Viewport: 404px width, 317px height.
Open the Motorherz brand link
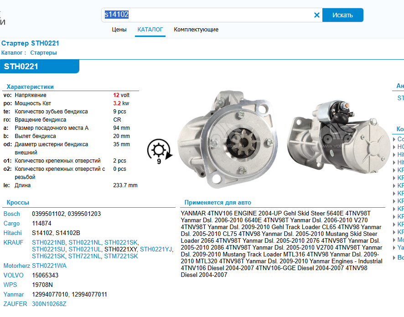pos(16,266)
